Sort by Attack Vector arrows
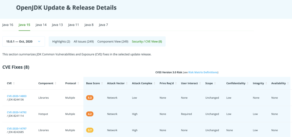The height and width of the screenshot is (137, 292). (127, 83)
